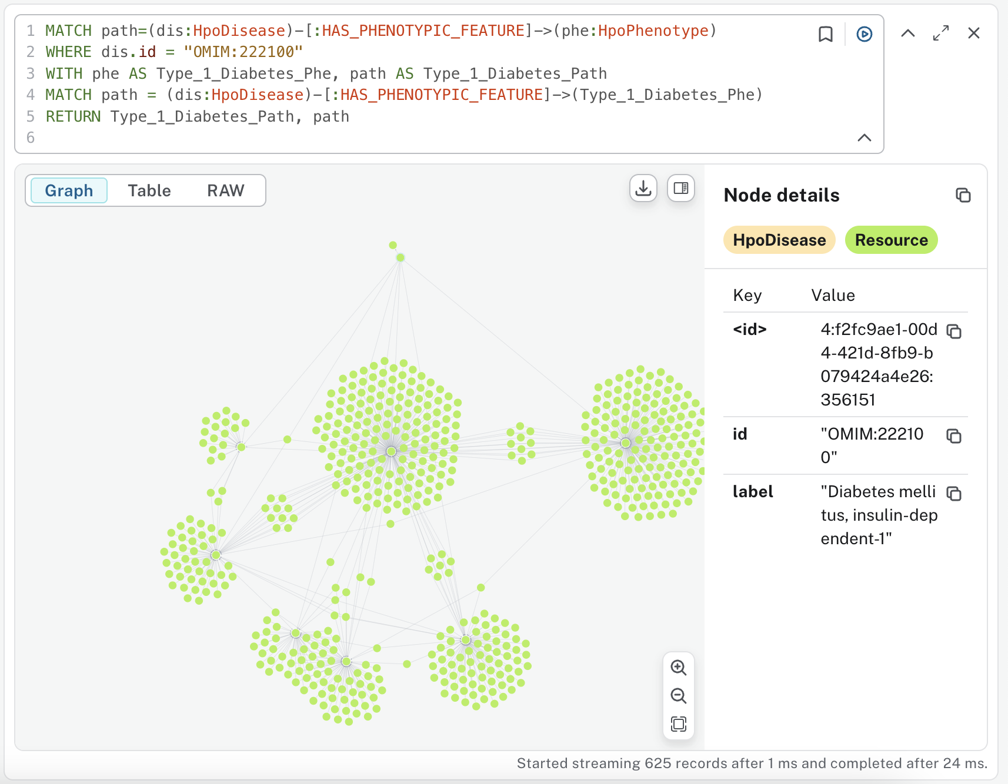Toggle the node details side panel
The image size is (1008, 784).
[x=681, y=188]
